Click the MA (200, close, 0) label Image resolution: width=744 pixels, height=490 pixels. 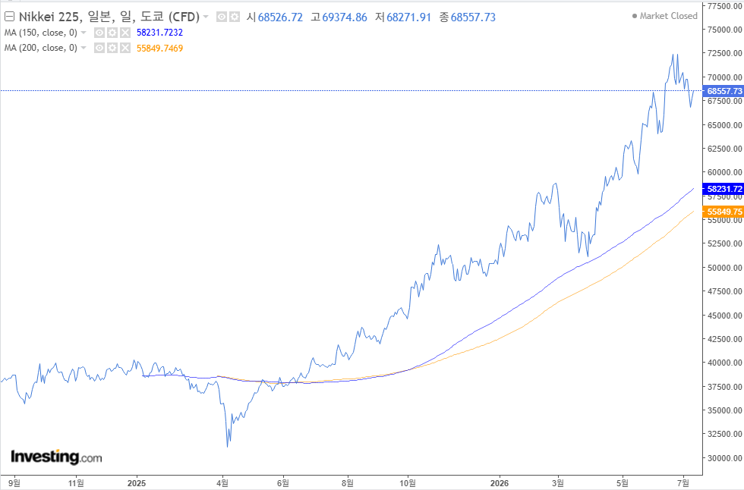tap(41, 48)
